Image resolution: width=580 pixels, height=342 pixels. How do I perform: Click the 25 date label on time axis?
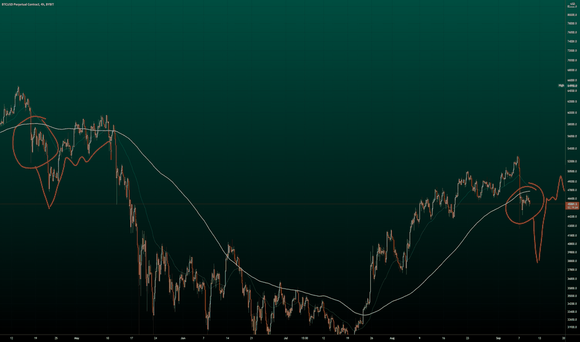point(56,338)
